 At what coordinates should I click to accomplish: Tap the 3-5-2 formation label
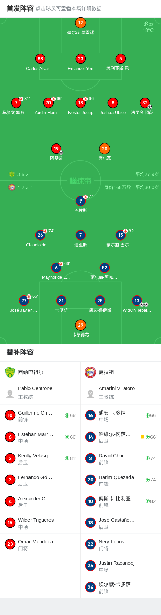pyautogui.click(x=23, y=174)
